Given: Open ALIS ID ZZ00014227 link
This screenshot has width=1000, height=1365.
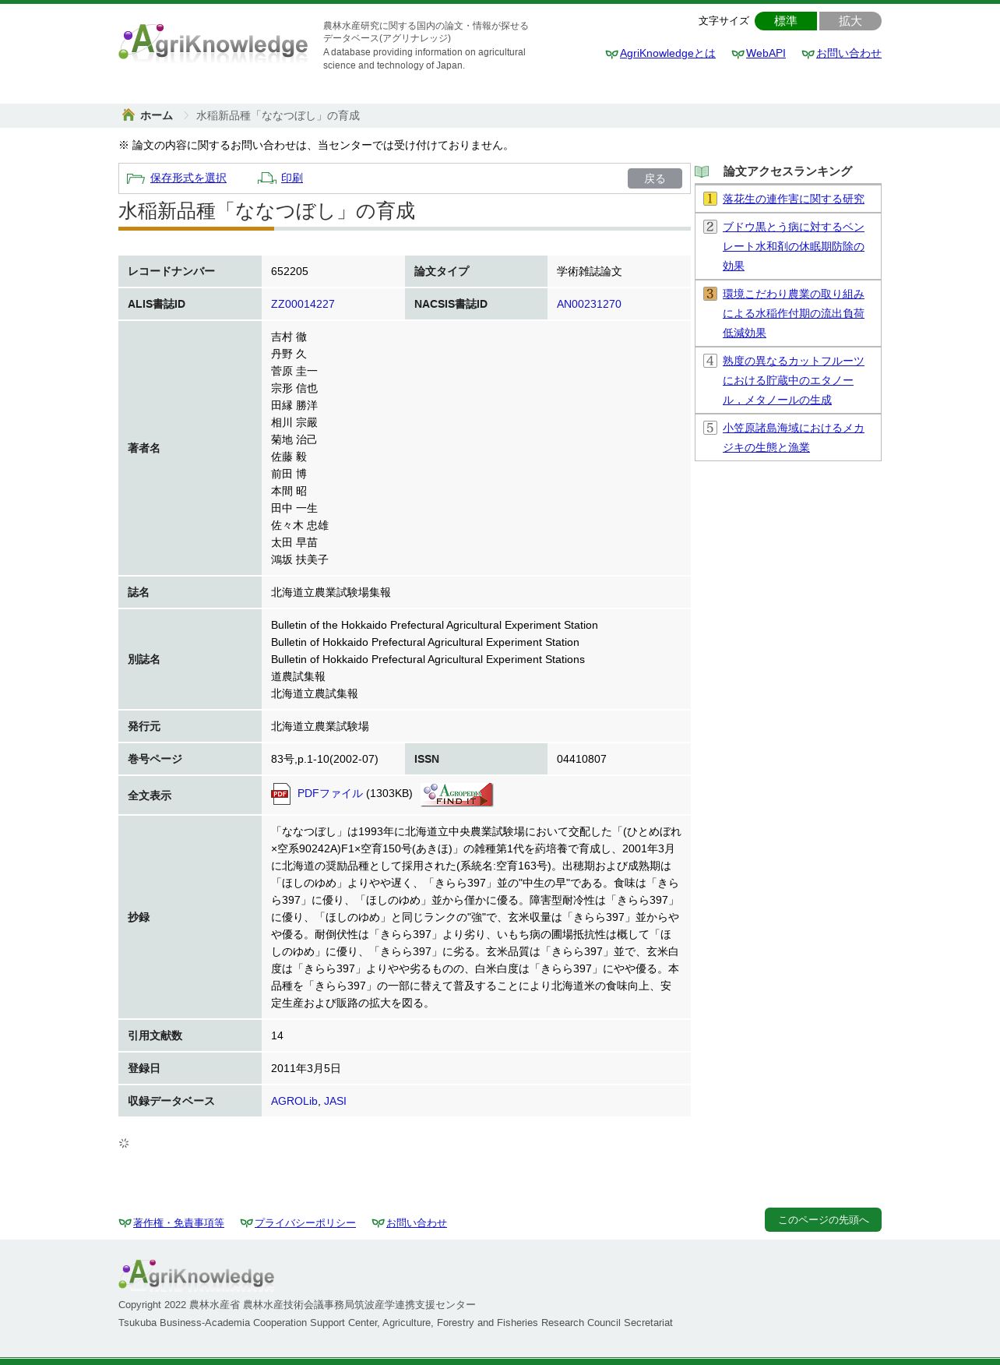Looking at the screenshot, I should coord(303,304).
